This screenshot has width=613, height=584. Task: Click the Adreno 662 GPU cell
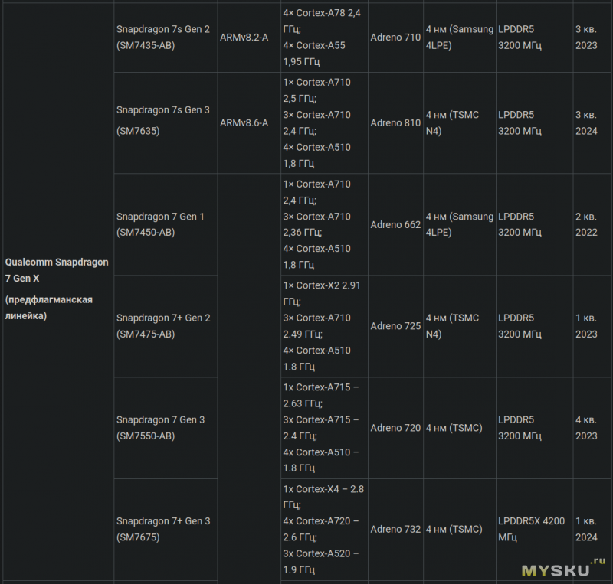395,224
